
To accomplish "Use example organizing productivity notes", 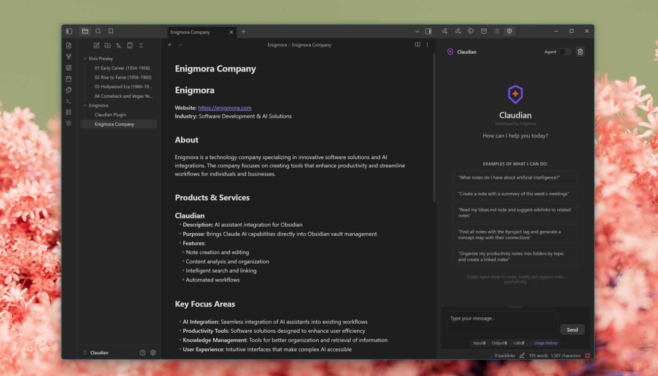I will tap(515, 256).
